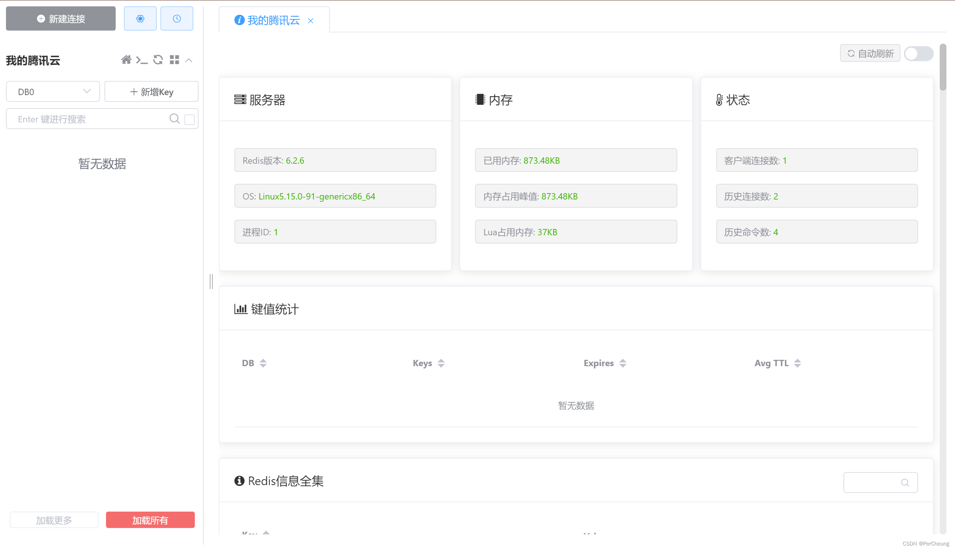This screenshot has width=955, height=550.
Task: Click the main page vertical scrollbar
Action: tap(943, 68)
